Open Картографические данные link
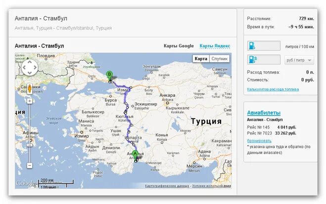The height and width of the screenshot is (204, 326). coord(167,186)
